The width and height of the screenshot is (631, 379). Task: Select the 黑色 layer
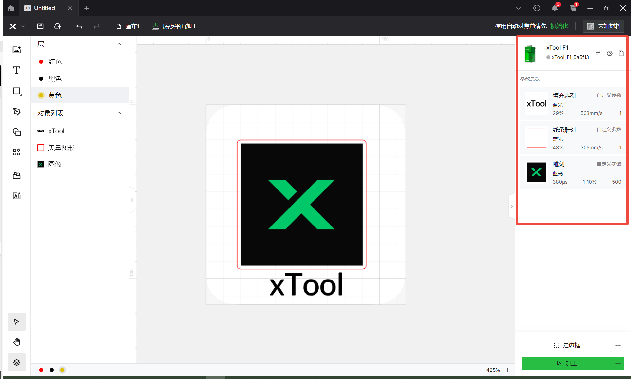pyautogui.click(x=80, y=79)
